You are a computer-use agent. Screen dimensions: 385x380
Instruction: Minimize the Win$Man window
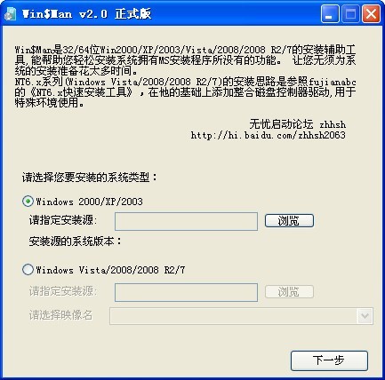(x=330, y=14)
